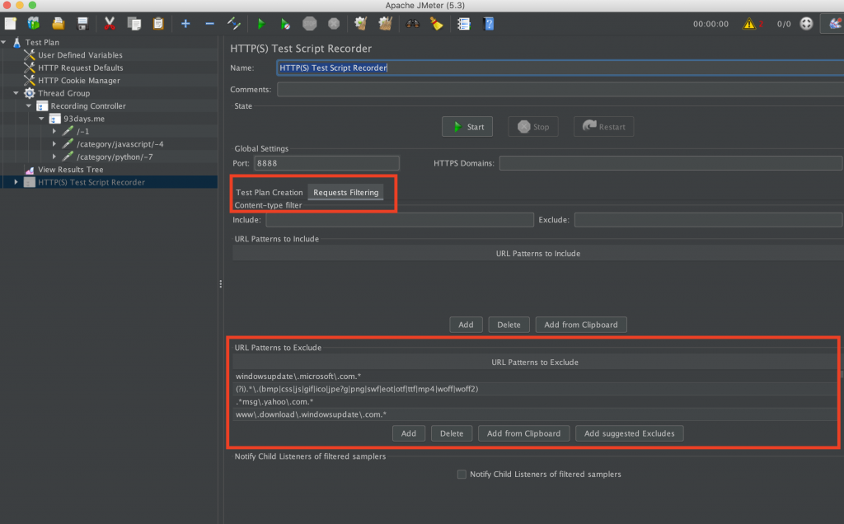Screen dimensions: 844x524
Task: Open the Function Helper list icon
Action: click(x=463, y=24)
